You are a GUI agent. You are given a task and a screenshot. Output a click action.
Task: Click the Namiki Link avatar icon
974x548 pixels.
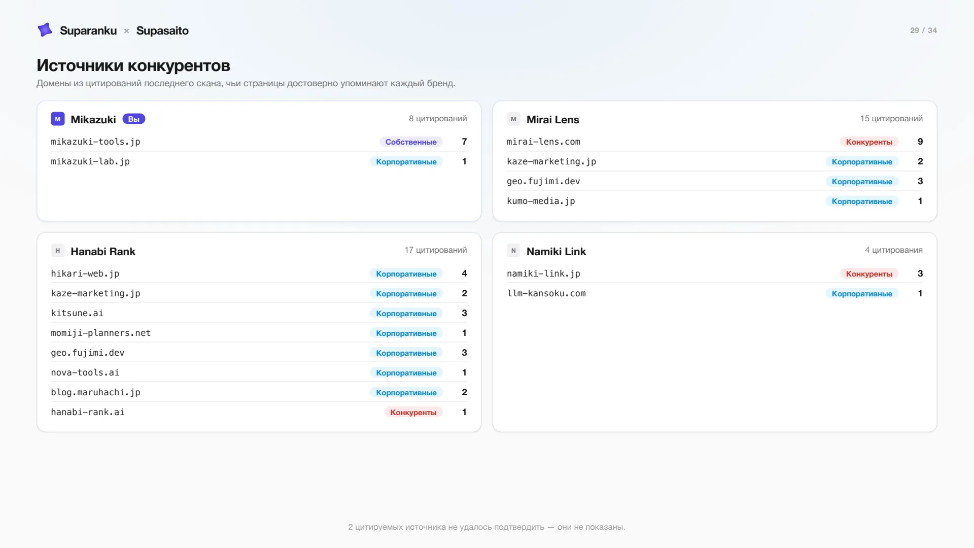[x=513, y=251]
